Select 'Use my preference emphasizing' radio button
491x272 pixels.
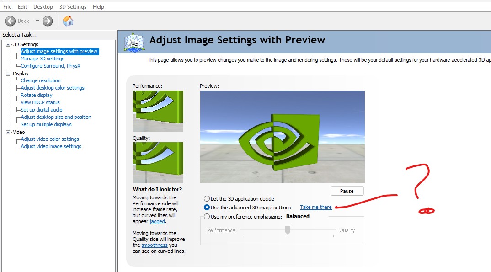click(207, 217)
